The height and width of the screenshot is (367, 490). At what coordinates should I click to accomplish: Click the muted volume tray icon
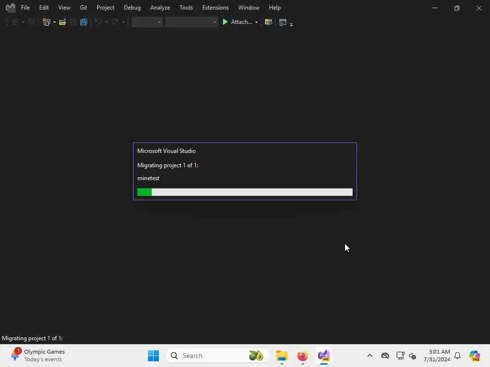tap(412, 356)
